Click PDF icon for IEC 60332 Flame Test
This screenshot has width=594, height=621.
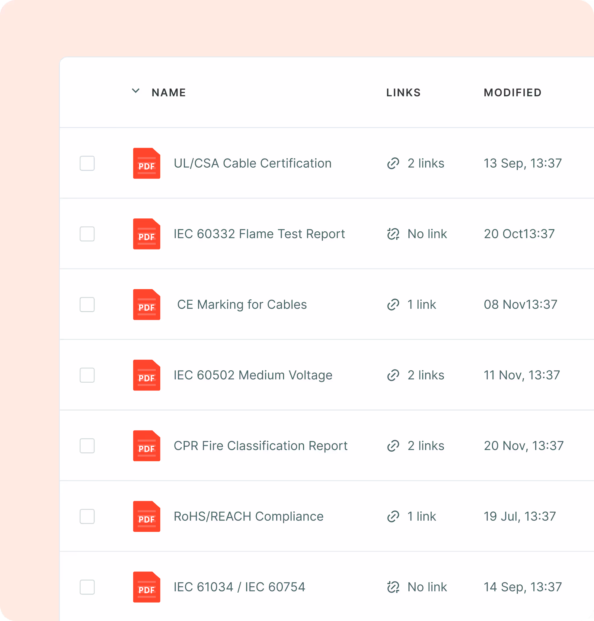(146, 234)
